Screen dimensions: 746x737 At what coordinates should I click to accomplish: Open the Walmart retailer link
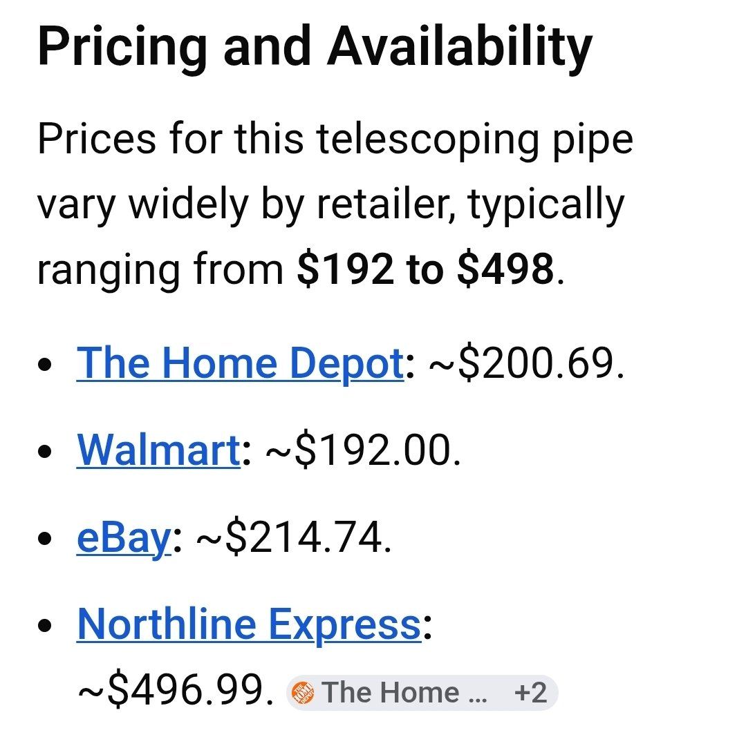(158, 450)
